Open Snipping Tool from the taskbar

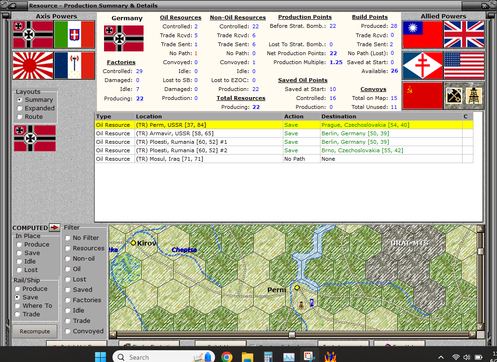pos(309,357)
